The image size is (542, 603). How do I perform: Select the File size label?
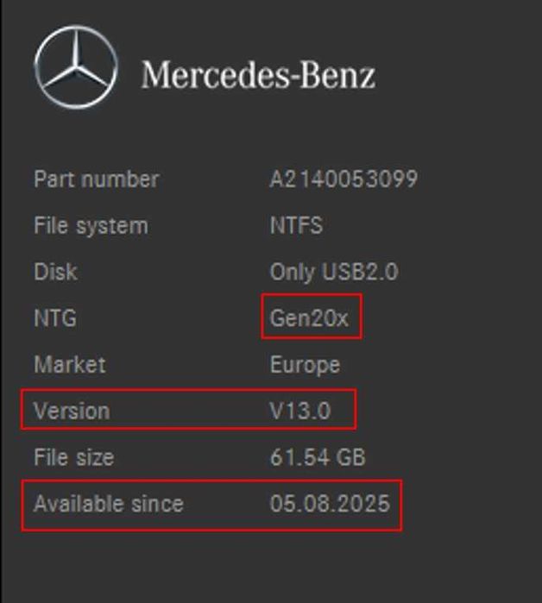(x=73, y=457)
